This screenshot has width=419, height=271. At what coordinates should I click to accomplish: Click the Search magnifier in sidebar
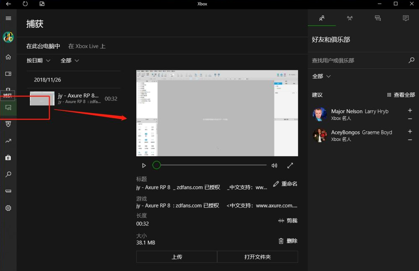click(8, 174)
